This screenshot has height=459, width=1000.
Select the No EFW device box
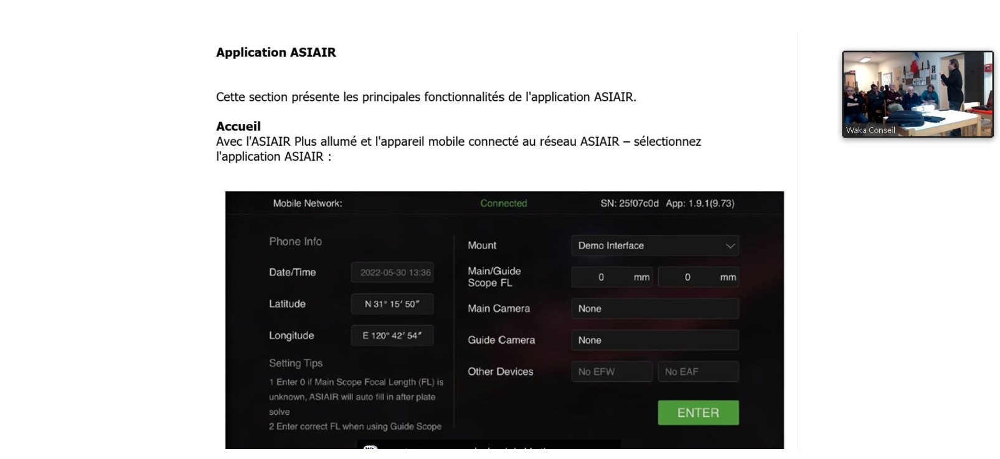click(612, 372)
